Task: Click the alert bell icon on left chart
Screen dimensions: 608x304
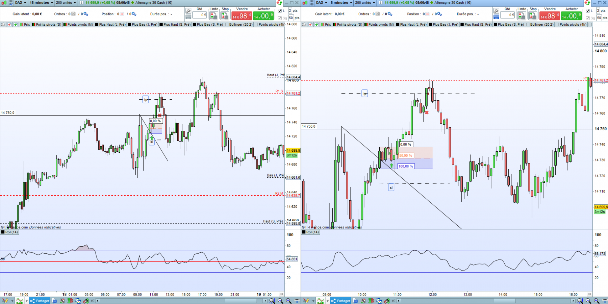Action: point(3,25)
